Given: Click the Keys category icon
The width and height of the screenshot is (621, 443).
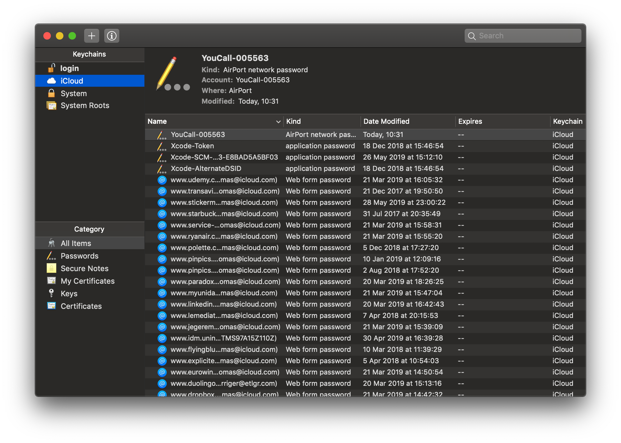Looking at the screenshot, I should (x=51, y=293).
